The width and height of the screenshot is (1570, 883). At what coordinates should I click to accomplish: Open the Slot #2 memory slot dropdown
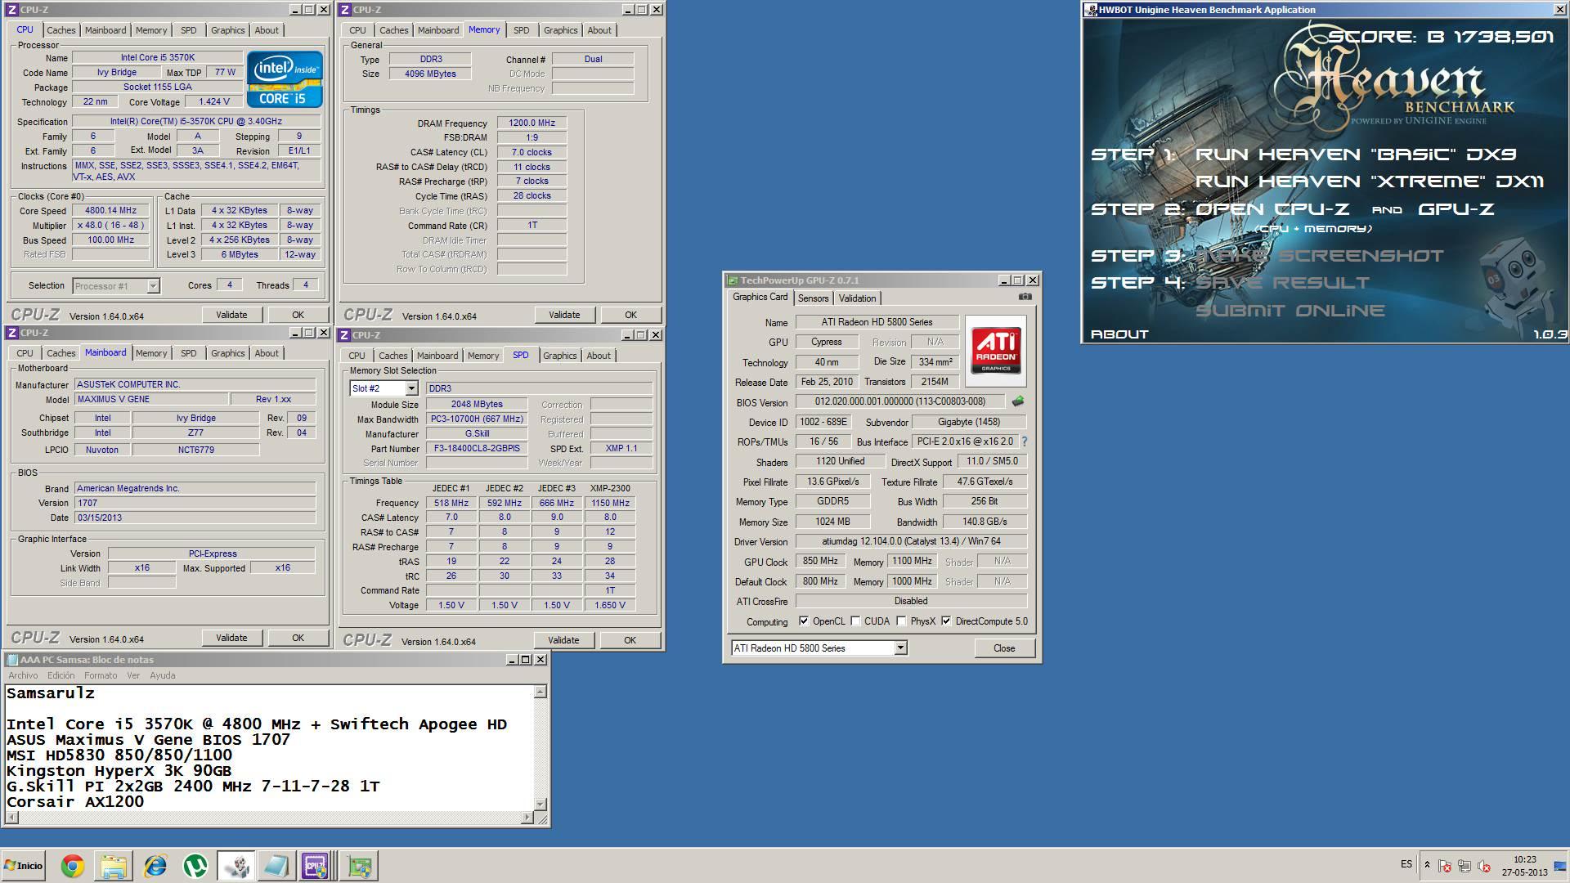coord(411,388)
